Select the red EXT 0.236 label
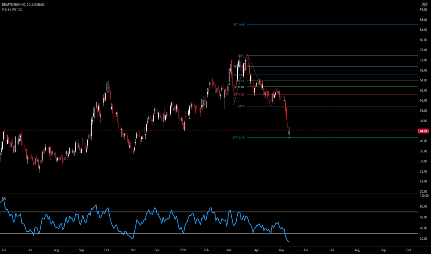Image resolution: width=431 pixels, height=254 pixels. tap(239, 95)
